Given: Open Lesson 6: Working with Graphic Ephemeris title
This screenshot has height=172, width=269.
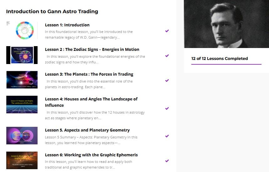Looking at the screenshot, I should click(91, 155).
